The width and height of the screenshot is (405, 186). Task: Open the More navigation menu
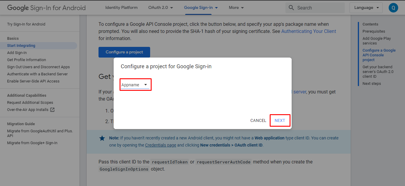pyautogui.click(x=236, y=8)
